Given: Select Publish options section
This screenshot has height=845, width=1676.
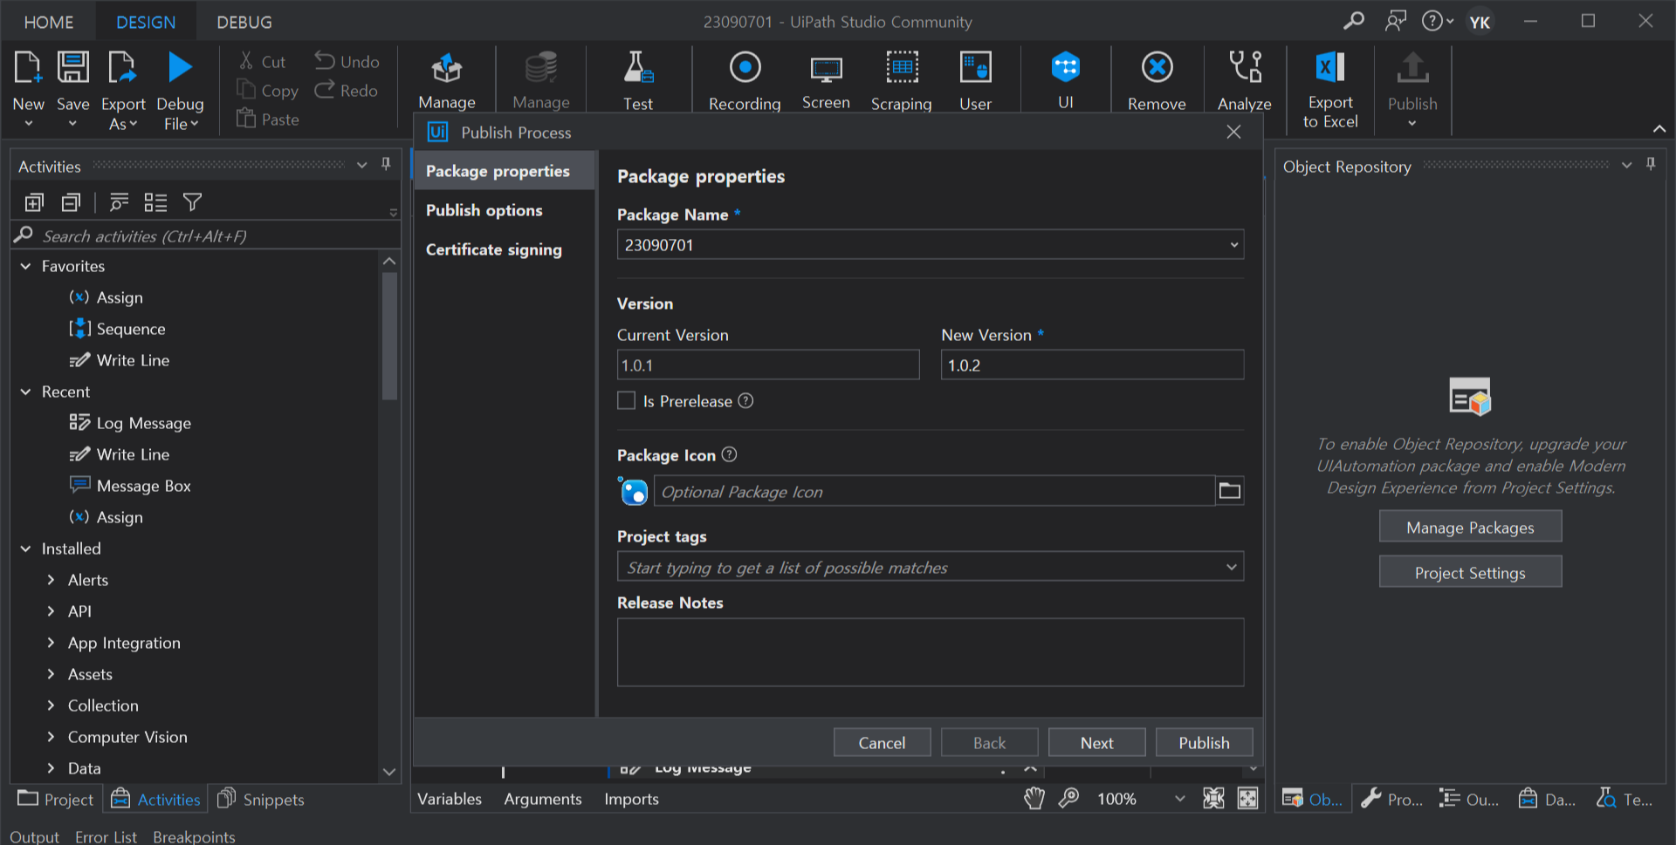Looking at the screenshot, I should [x=484, y=210].
